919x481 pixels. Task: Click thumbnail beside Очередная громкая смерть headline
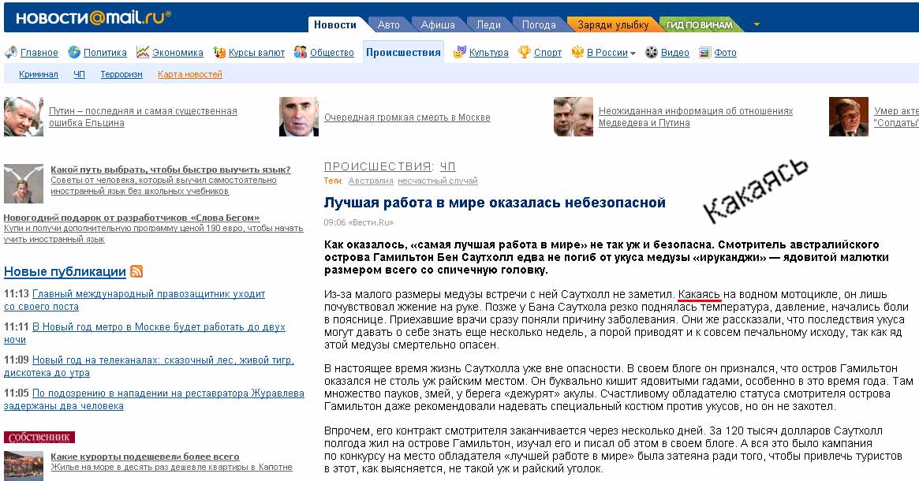[x=299, y=117]
